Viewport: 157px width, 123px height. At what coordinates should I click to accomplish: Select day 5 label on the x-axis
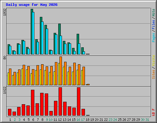click(29, 120)
